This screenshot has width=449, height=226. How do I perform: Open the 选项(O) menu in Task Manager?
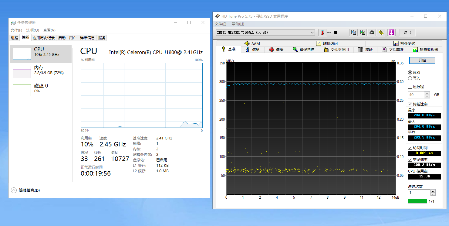point(32,30)
